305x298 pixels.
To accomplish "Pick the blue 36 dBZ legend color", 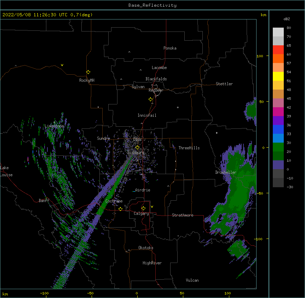I will click(x=278, y=129).
